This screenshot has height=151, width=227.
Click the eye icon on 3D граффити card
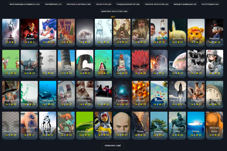pyautogui.click(x=67, y=104)
